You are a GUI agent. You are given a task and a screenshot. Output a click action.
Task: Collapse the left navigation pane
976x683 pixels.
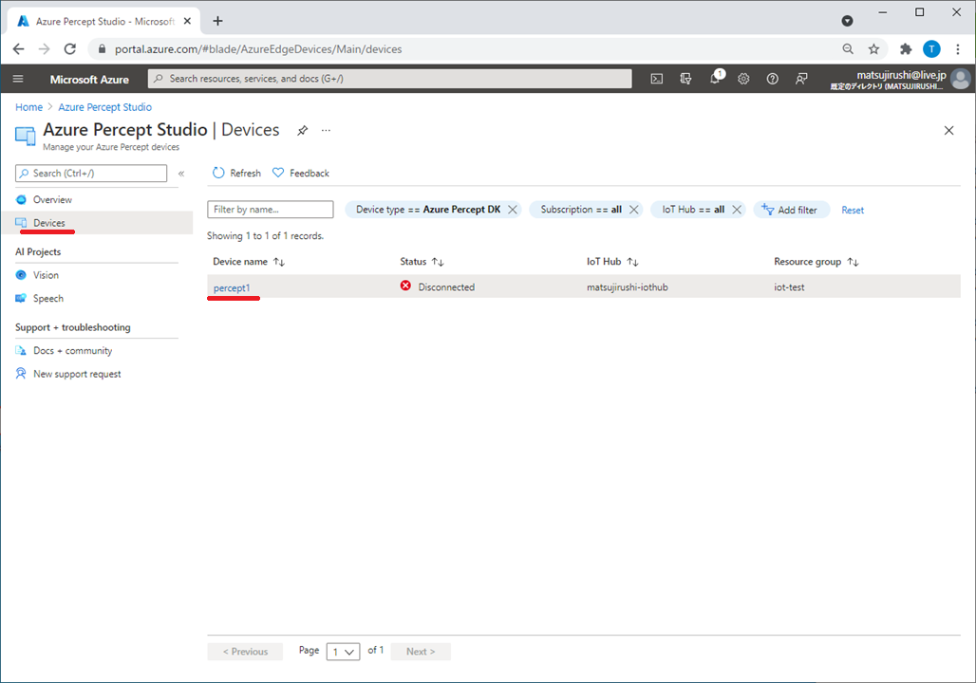click(181, 174)
